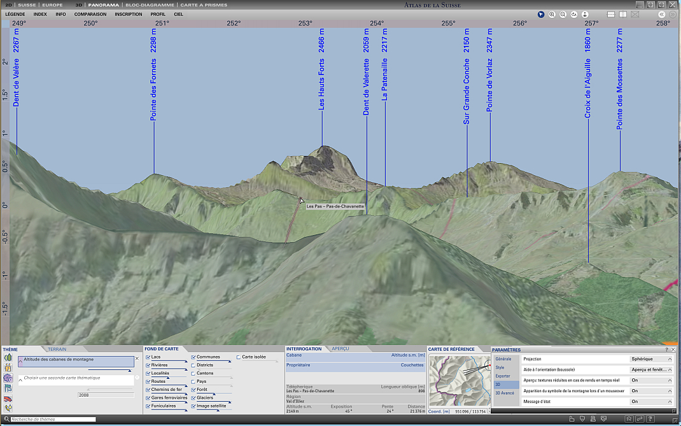Open the 3D Avancé settings section
Image resolution: width=681 pixels, height=426 pixels.
(505, 393)
